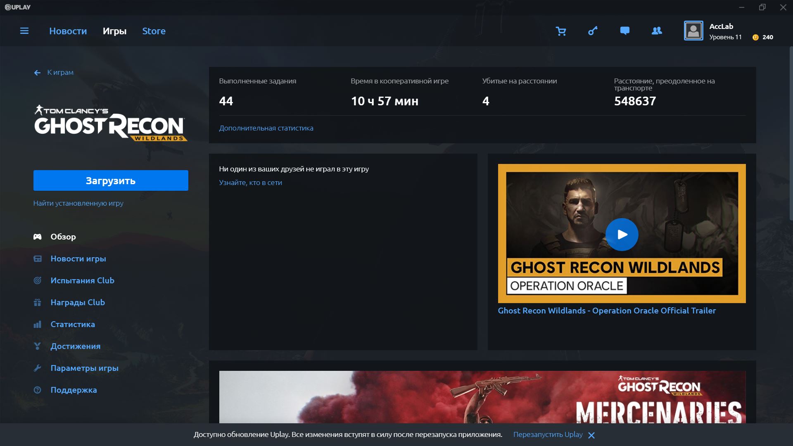Screen dimensions: 793x446
Task: Click the vehicle distance value 548637
Action: tap(635, 101)
